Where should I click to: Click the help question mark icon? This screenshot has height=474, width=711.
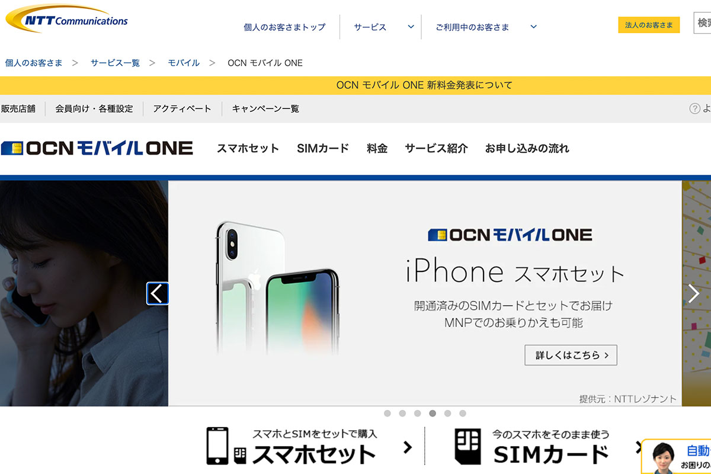pyautogui.click(x=695, y=108)
